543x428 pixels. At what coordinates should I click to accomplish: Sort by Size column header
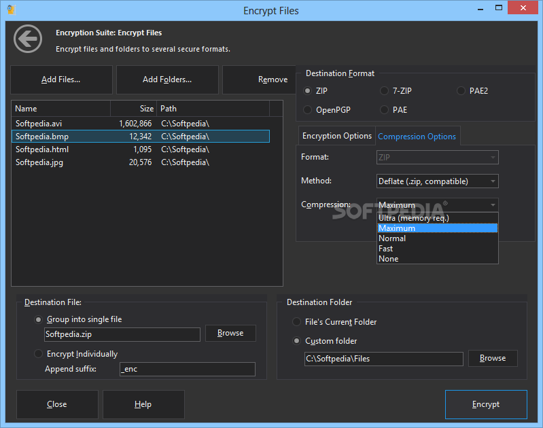[134, 109]
